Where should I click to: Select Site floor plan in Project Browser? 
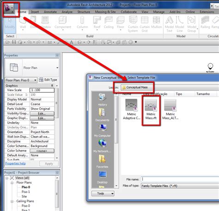coord(24,197)
